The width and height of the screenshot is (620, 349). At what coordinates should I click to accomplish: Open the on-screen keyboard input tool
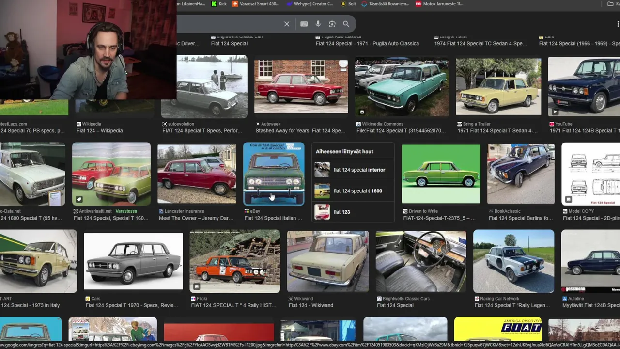tap(304, 24)
